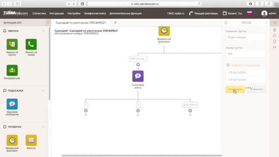Click the 13421.ztpbx.ru domain text
The image size is (279, 157).
176,14
